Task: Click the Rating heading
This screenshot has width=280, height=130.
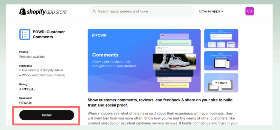Action: click(x=23, y=84)
